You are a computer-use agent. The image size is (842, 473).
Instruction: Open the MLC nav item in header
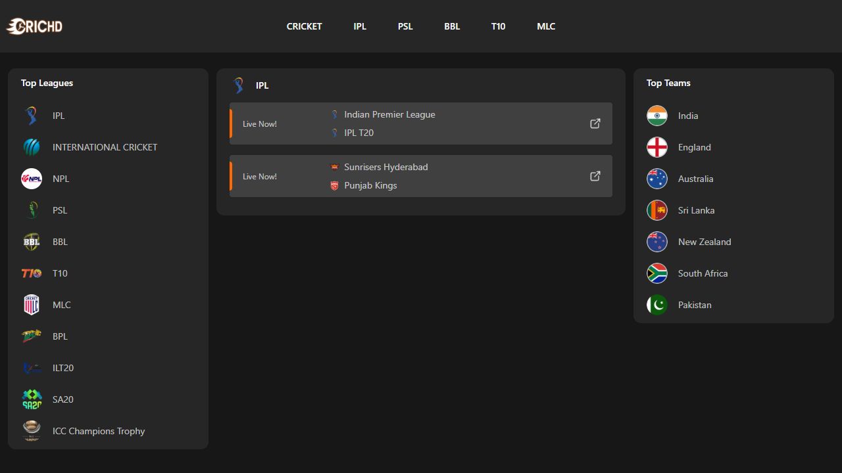point(546,26)
